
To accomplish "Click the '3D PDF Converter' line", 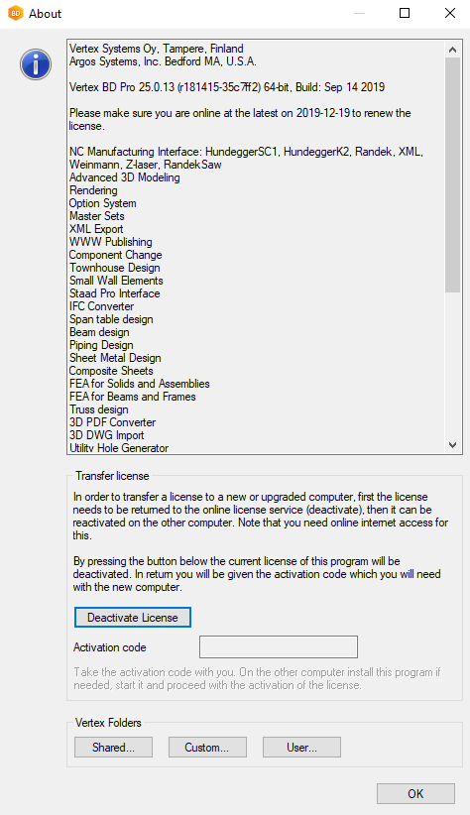I will (112, 422).
